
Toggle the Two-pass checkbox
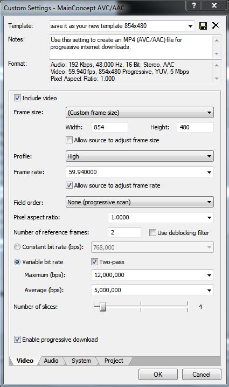click(x=94, y=261)
